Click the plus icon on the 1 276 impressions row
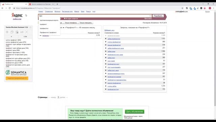This screenshot has height=122, width=216. (106, 86)
